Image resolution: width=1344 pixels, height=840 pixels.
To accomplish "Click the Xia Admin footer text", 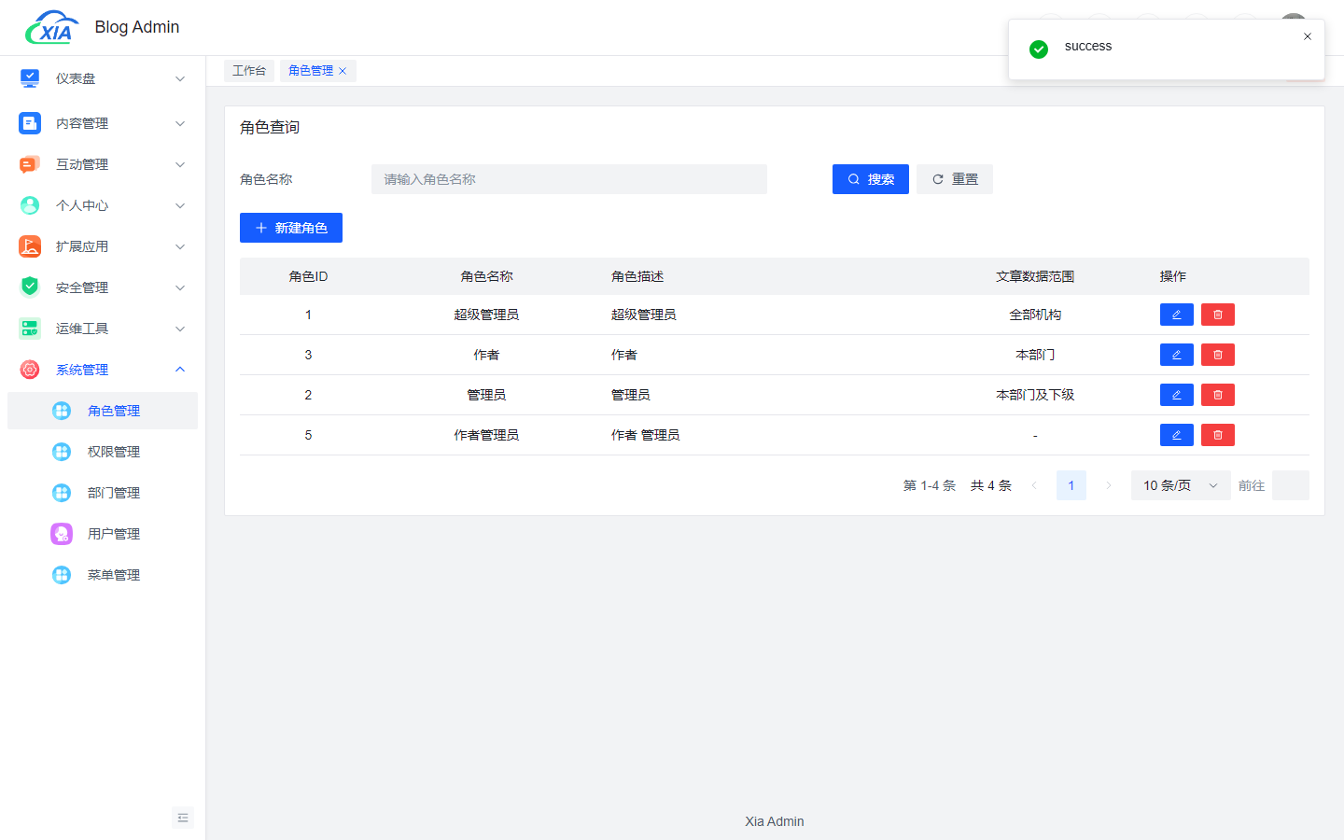I will (775, 821).
